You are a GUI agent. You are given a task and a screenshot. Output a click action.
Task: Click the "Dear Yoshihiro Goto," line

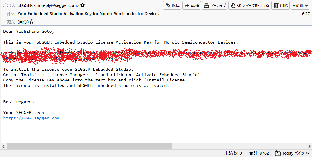29,32
